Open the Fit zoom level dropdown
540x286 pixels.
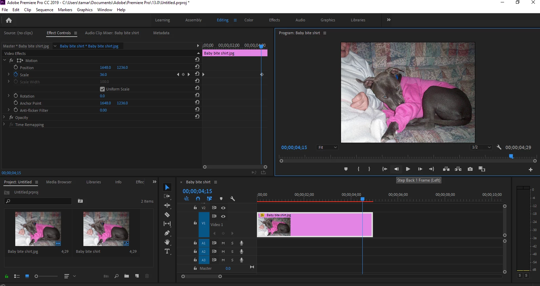click(x=327, y=147)
